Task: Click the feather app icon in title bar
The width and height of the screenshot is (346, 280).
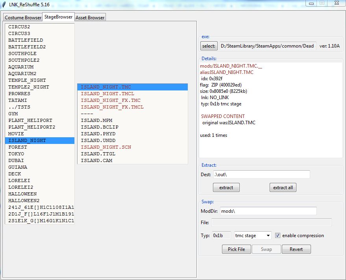Action: tap(4, 4)
